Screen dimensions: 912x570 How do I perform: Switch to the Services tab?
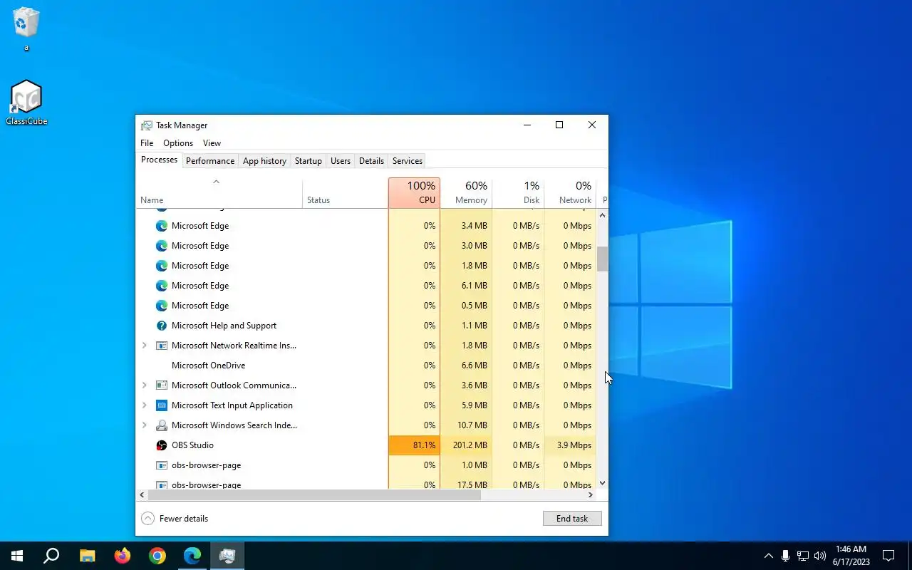pos(408,161)
